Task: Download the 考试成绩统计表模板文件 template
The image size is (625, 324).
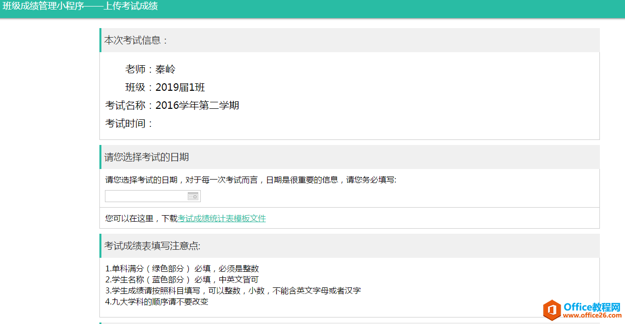Action: tap(221, 219)
